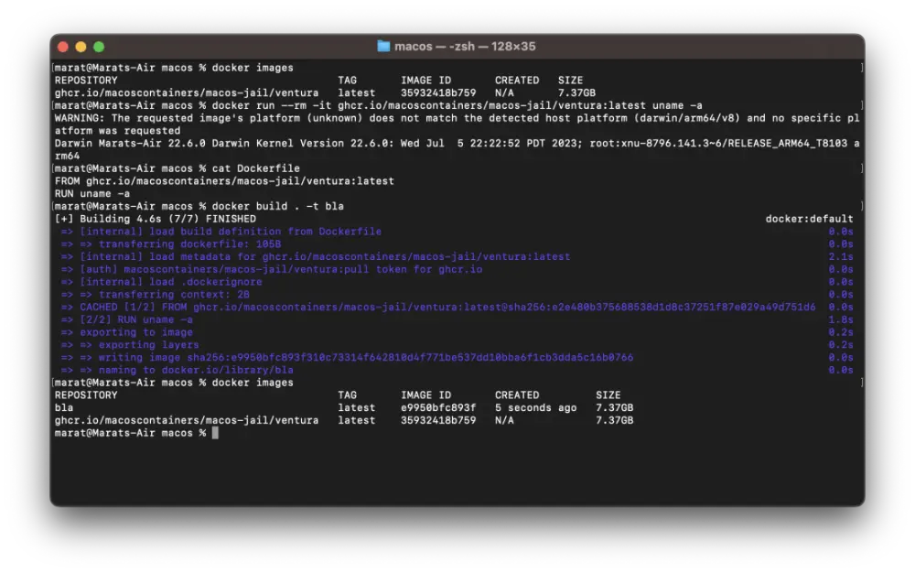Viewport: 915px width, 573px height.
Task: Click the "7.37GB" size value of the bla image
Action: tap(614, 407)
